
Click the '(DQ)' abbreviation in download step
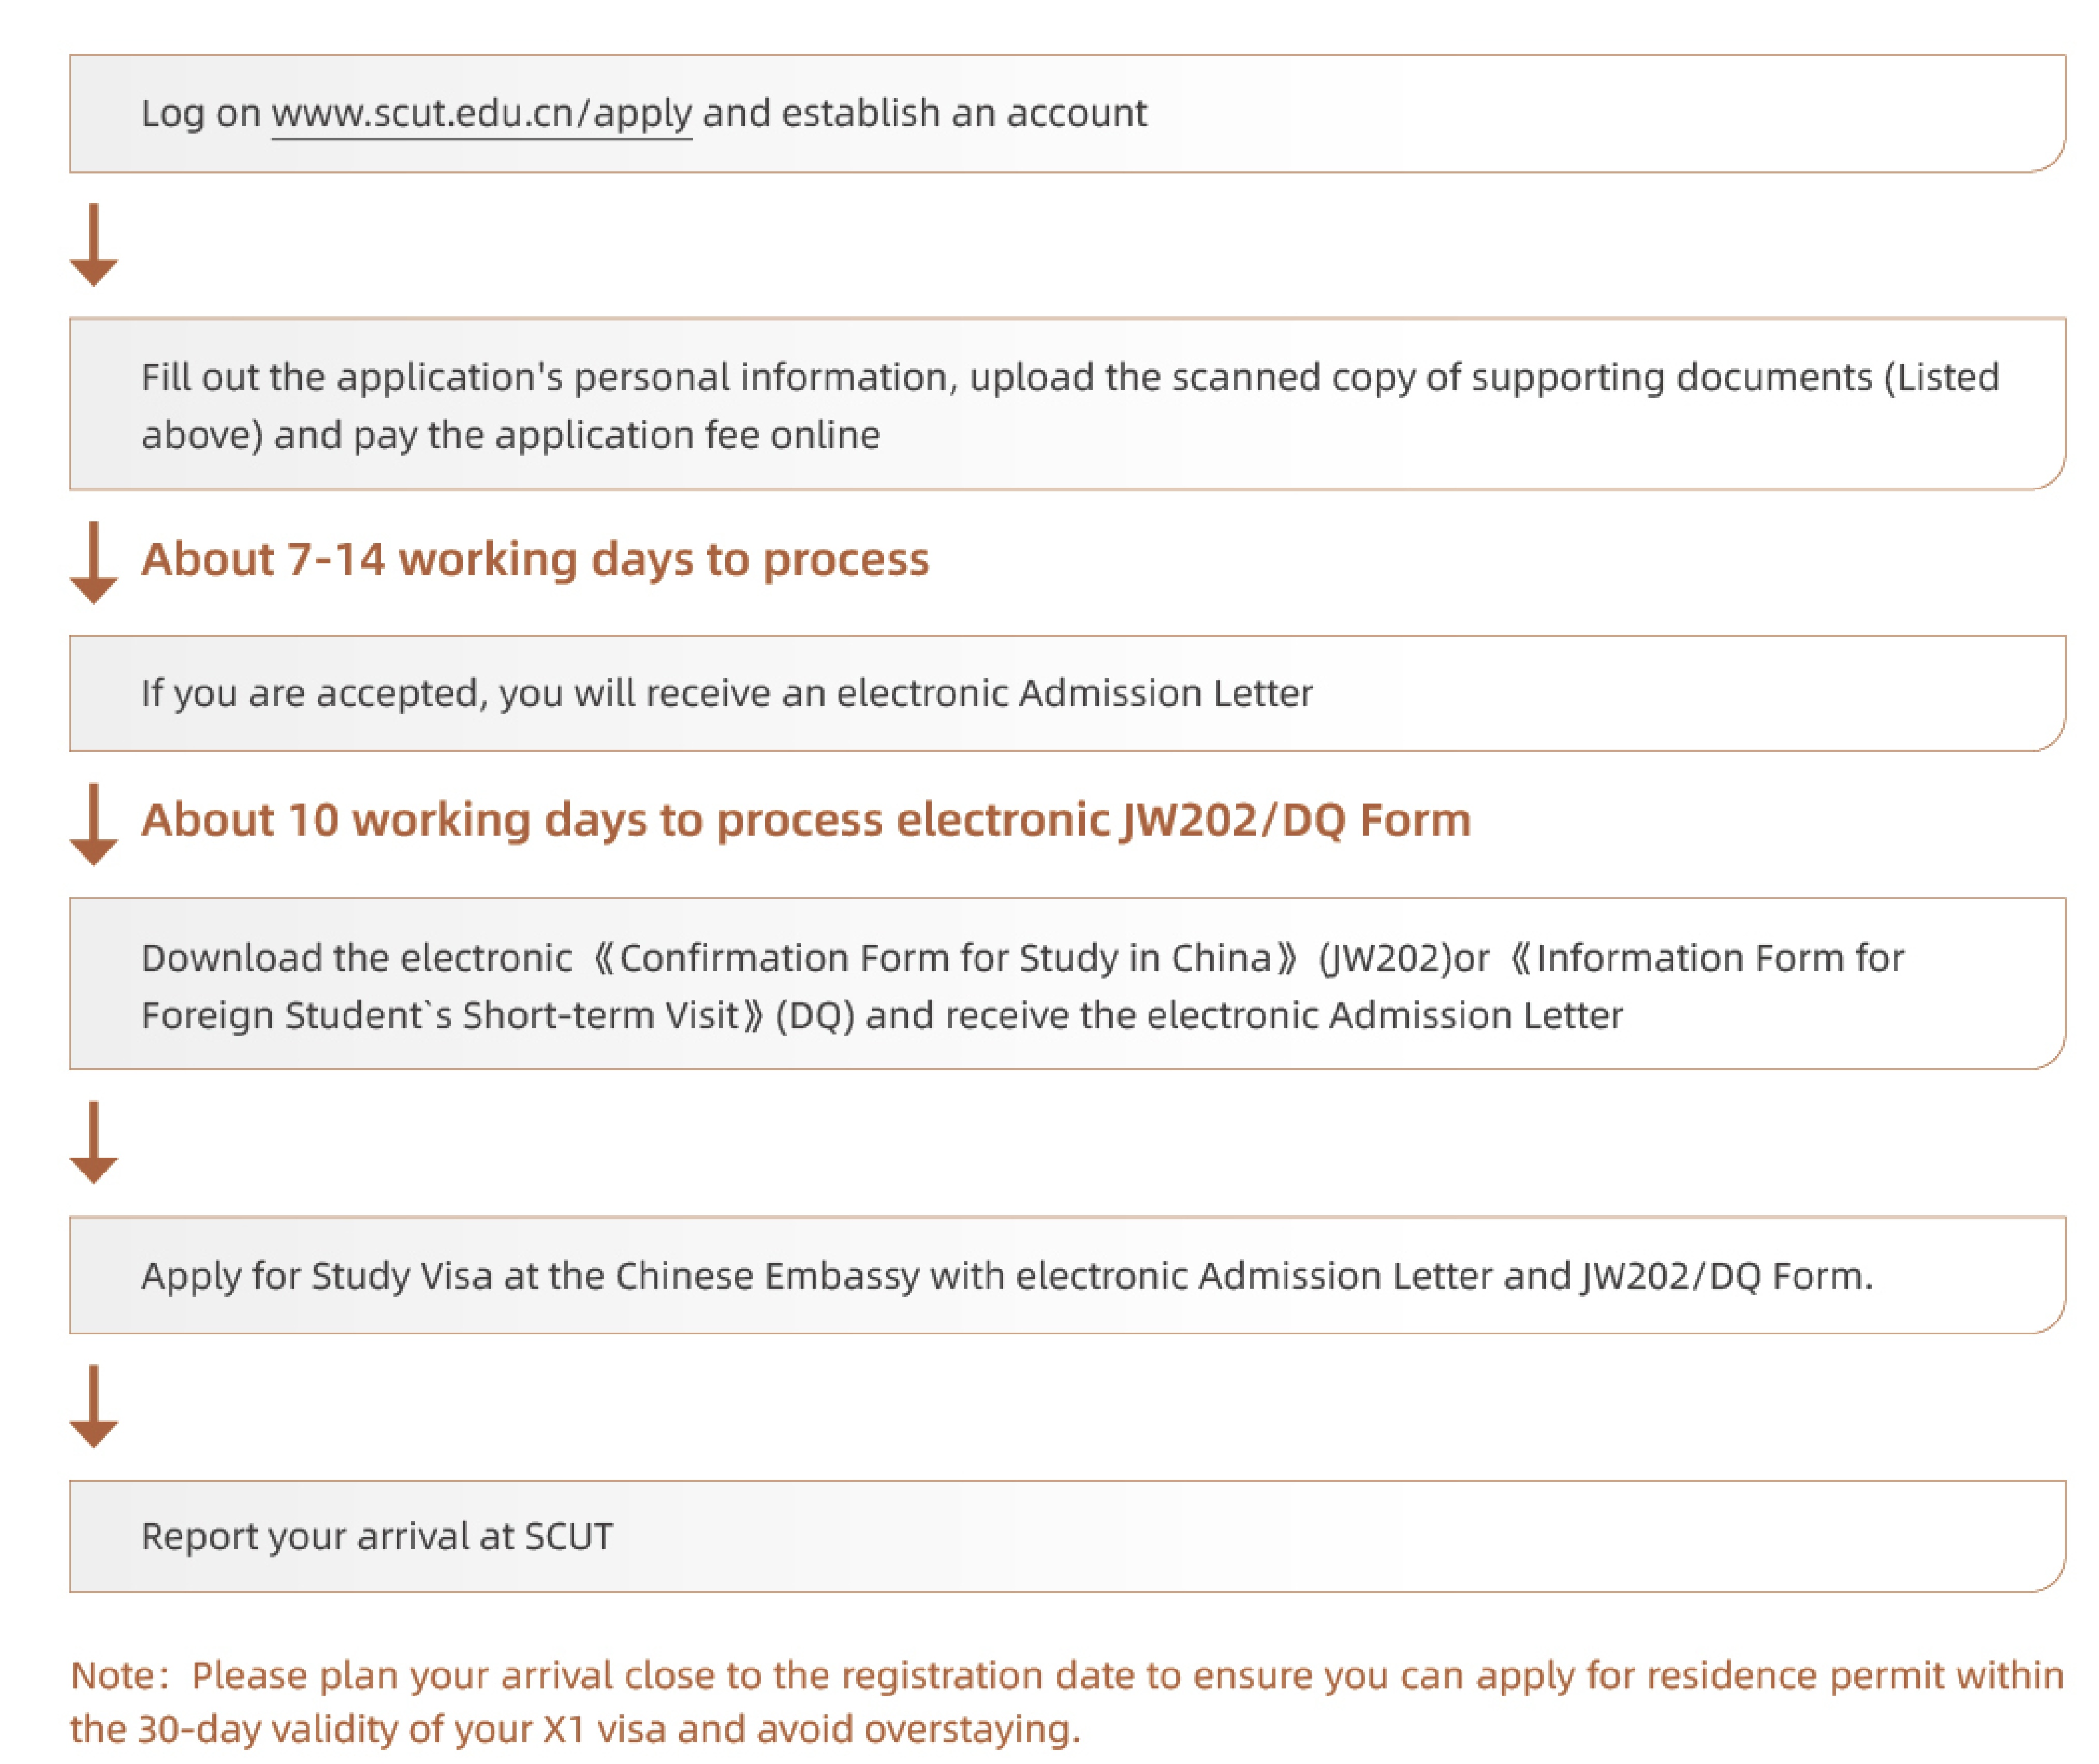click(815, 1016)
